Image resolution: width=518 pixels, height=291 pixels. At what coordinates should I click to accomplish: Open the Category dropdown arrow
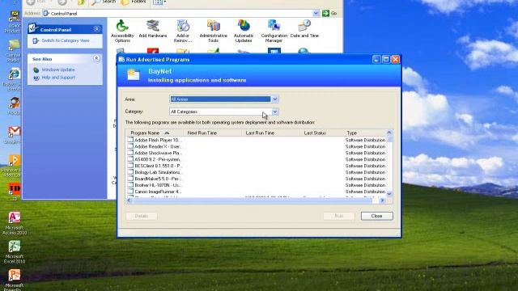tap(275, 112)
